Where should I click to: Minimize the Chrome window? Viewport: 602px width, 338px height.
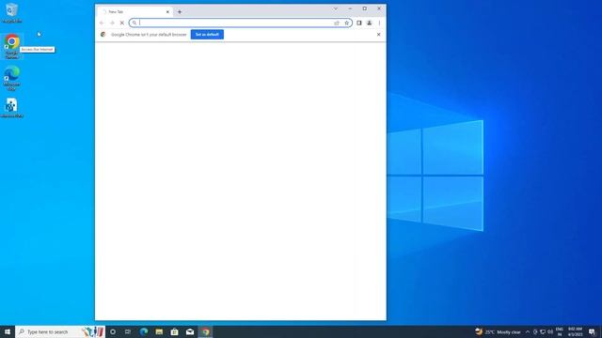350,8
